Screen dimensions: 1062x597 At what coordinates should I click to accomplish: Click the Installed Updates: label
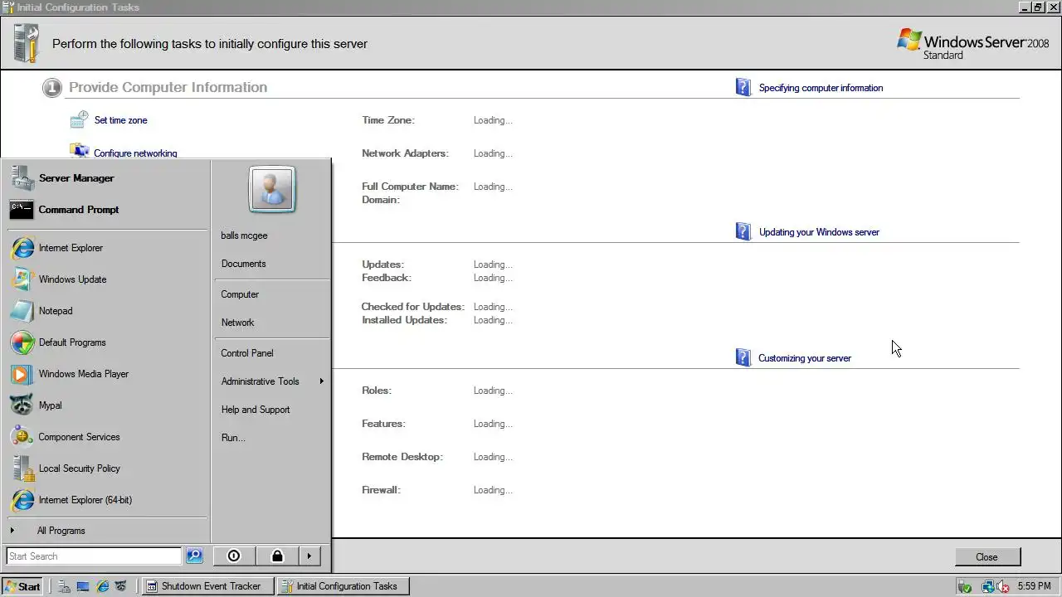coord(404,320)
